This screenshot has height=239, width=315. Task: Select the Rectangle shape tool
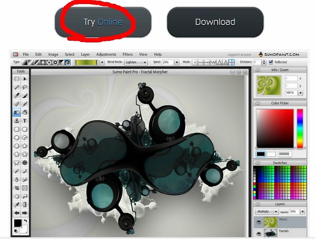17,129
